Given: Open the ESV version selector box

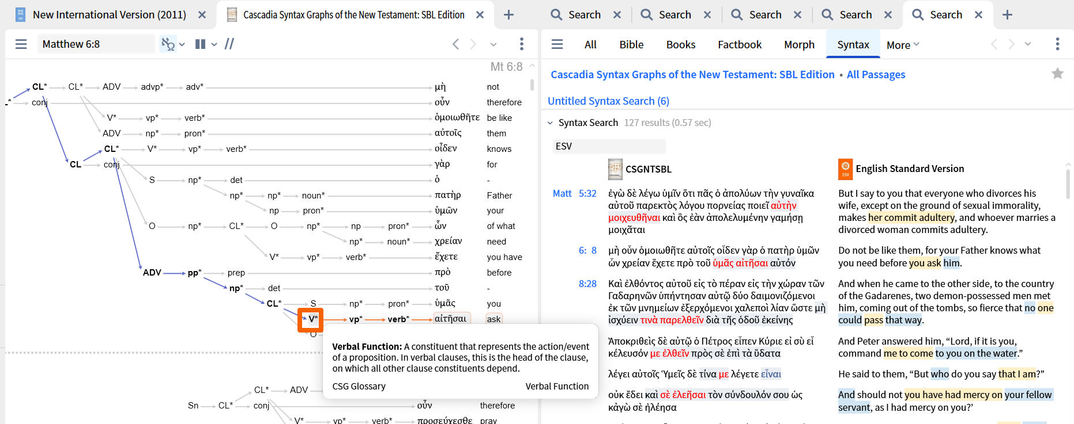Looking at the screenshot, I should click(x=609, y=146).
